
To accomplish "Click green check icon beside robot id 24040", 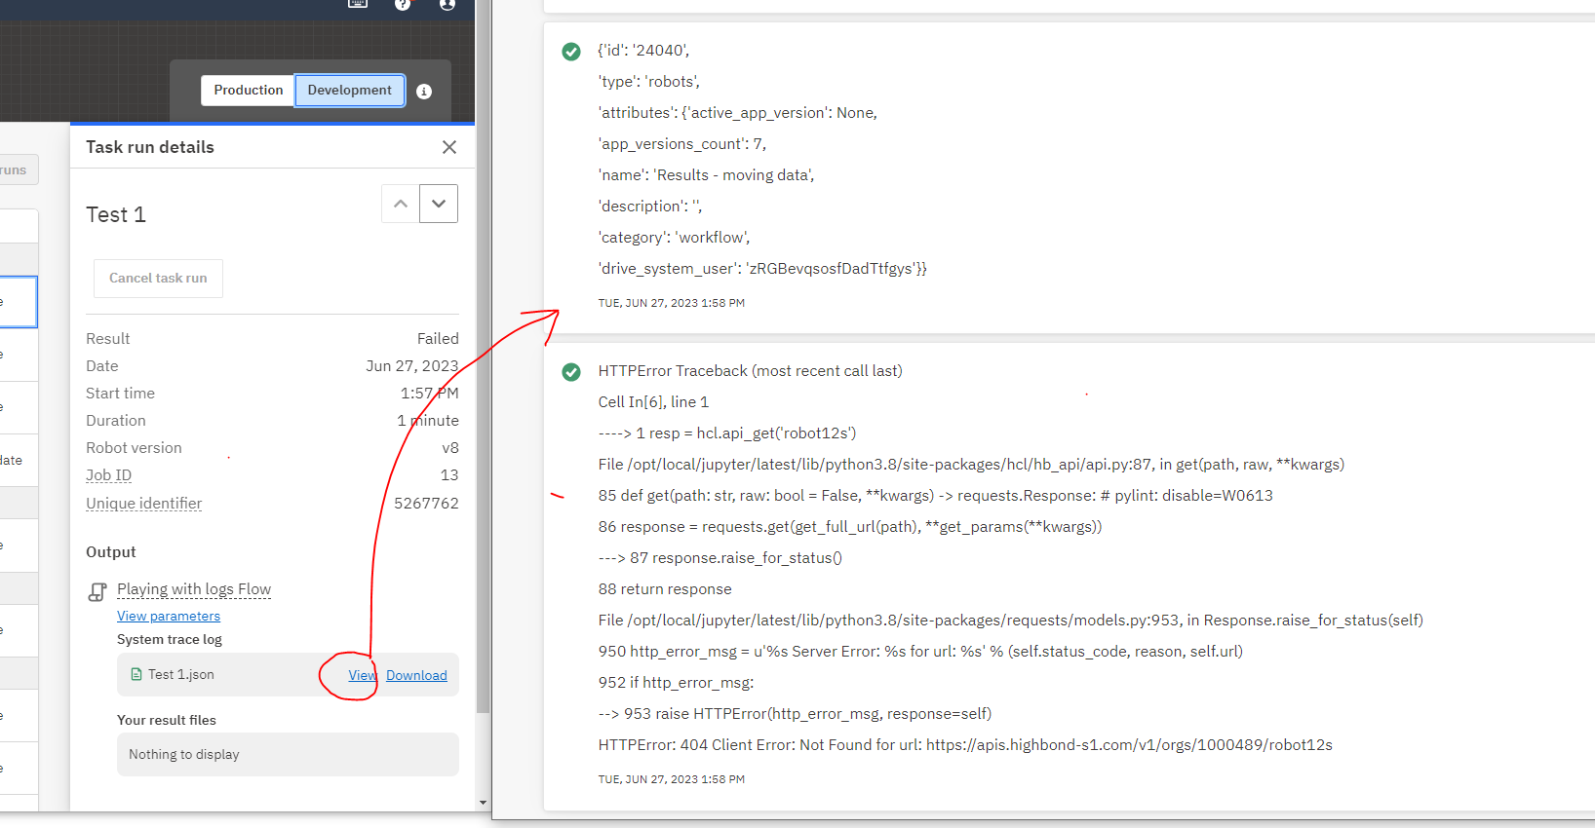I will click(x=571, y=52).
